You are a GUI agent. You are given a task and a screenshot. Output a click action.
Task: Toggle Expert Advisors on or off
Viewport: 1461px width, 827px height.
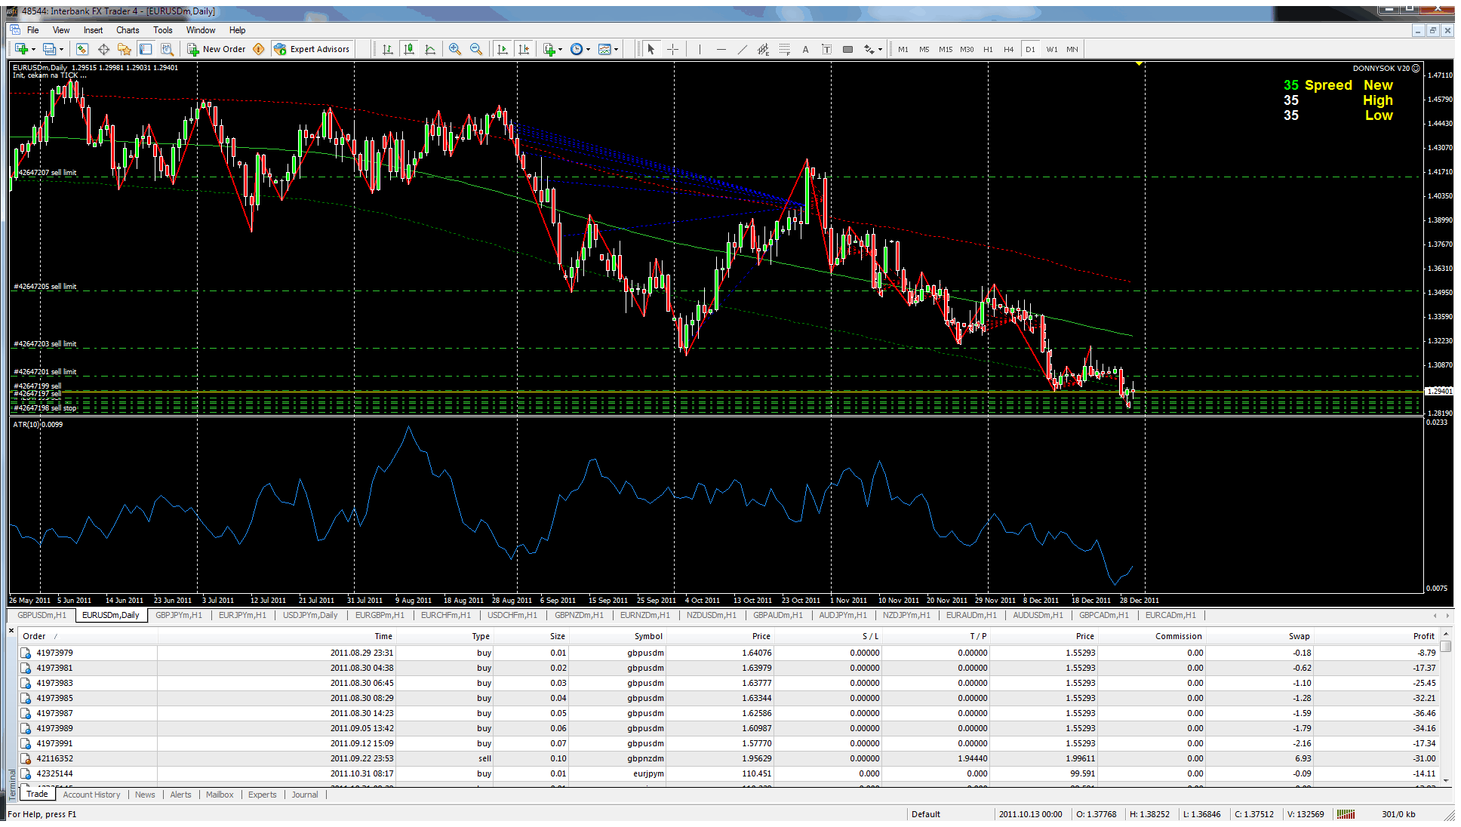click(x=312, y=49)
